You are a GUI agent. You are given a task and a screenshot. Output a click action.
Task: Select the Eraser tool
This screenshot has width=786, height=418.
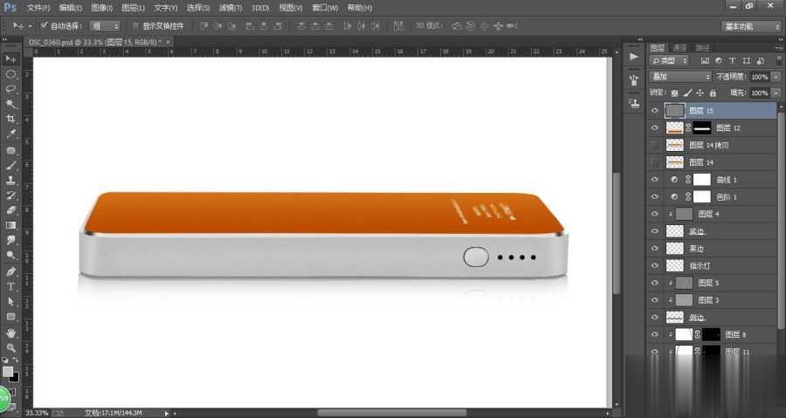[x=10, y=210]
